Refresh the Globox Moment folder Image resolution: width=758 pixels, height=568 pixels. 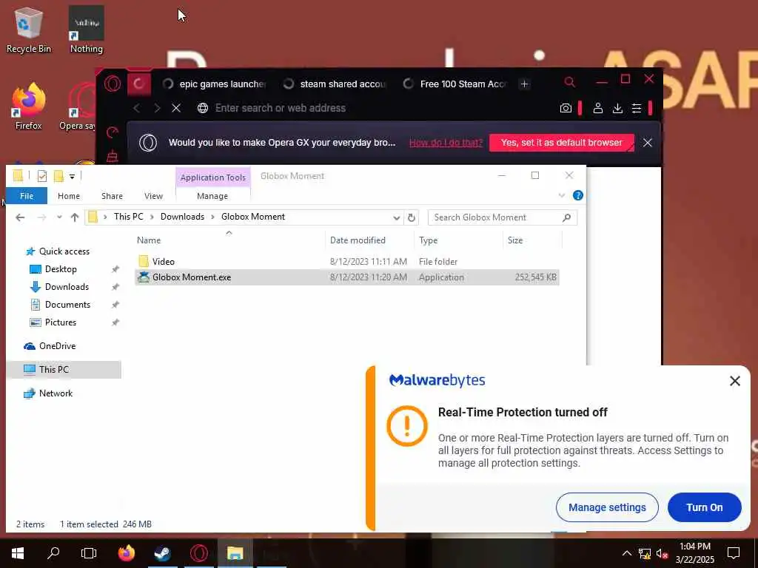pyautogui.click(x=412, y=217)
